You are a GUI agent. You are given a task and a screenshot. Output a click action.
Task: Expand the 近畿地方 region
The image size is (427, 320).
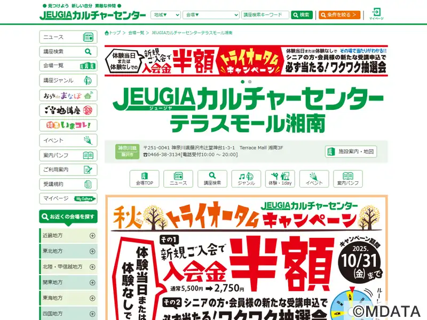tap(68, 236)
